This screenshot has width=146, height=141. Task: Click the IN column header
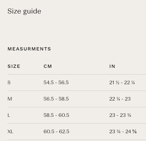(x=112, y=66)
